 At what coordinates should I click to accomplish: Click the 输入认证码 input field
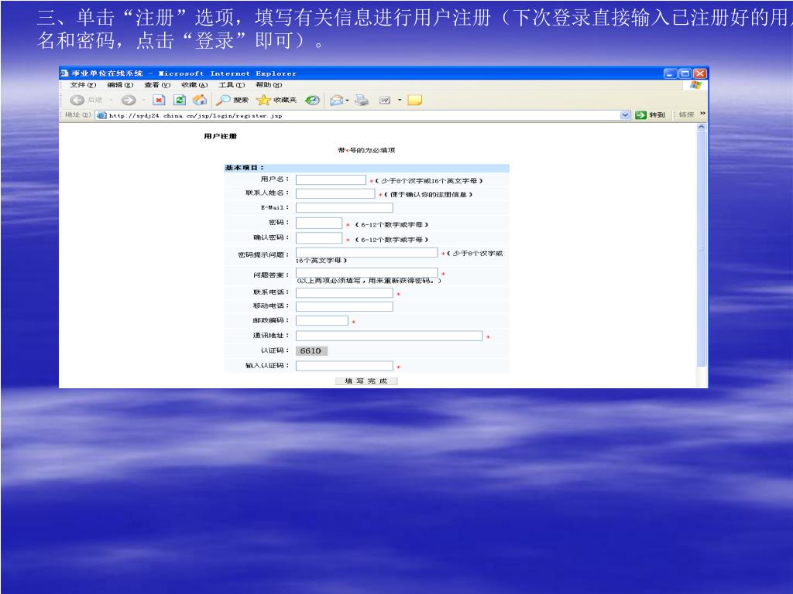(x=345, y=366)
